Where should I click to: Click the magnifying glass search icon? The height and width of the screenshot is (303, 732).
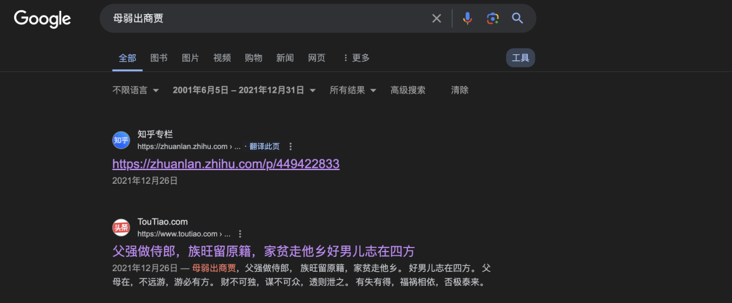(x=517, y=19)
